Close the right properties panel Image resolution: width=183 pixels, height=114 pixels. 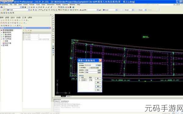[x=50, y=28]
